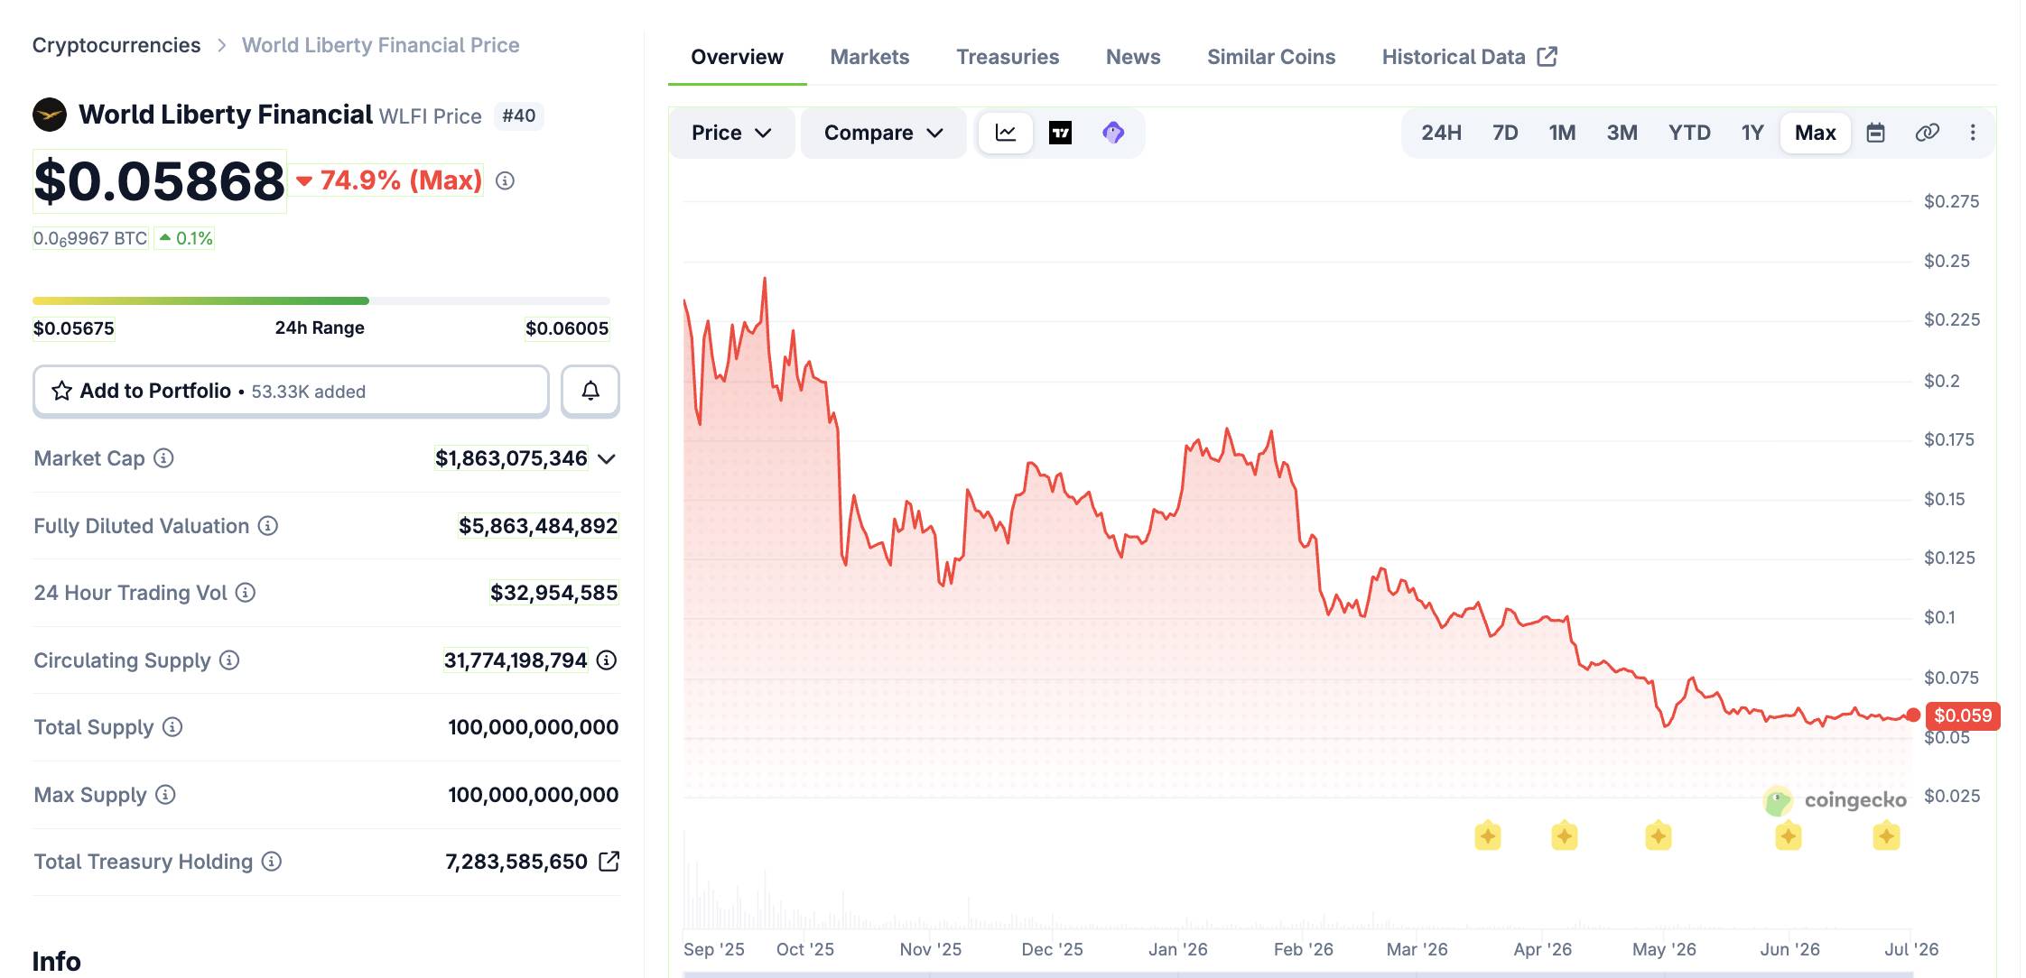This screenshot has width=2026, height=978.
Task: Click the $0.05868 price text
Action: (159, 181)
